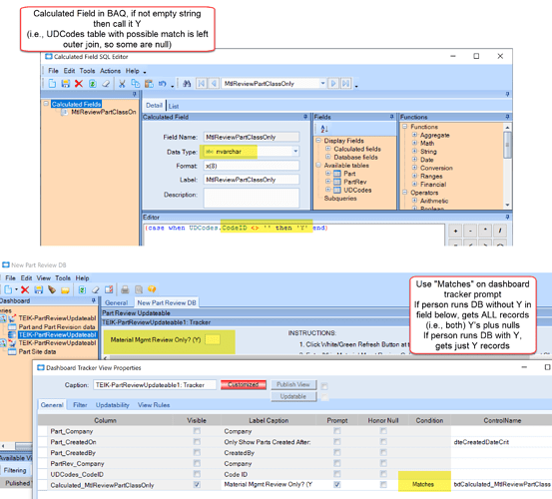Screen dimensions: 552x499
Task: Click the Format input field
Action: [252, 166]
